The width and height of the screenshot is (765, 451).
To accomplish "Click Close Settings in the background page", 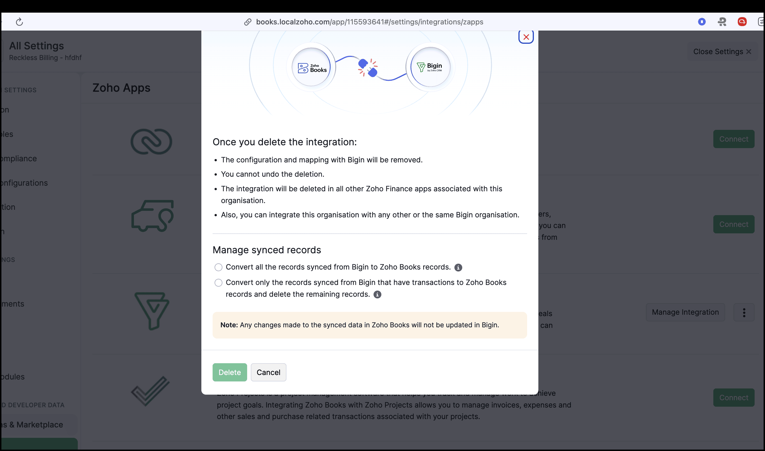I will point(722,52).
